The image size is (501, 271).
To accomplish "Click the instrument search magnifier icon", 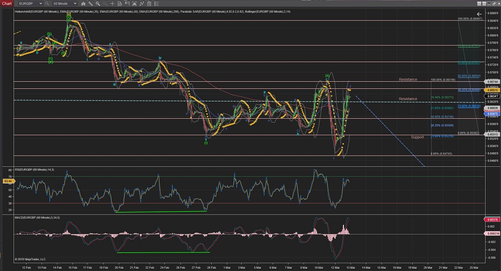I will [x=47, y=4].
